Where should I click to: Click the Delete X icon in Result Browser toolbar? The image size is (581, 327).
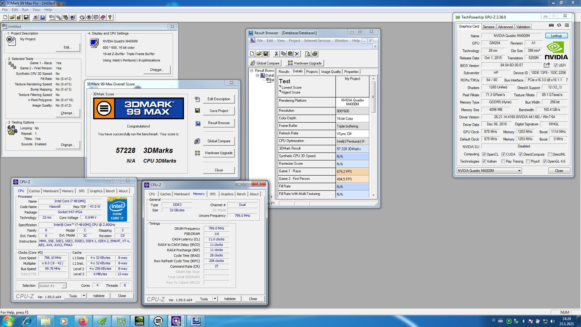pyautogui.click(x=297, y=54)
